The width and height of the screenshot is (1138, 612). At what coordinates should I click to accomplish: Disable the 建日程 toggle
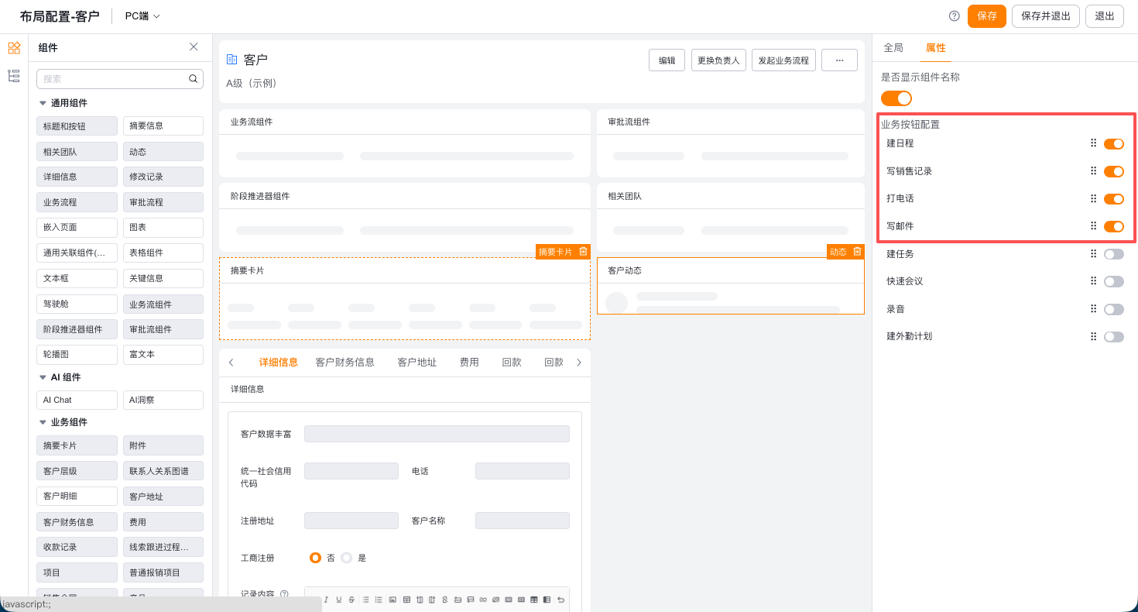click(x=1114, y=144)
